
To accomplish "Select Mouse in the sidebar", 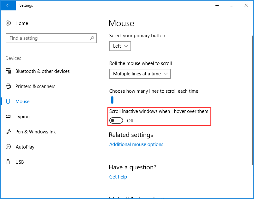I will pyautogui.click(x=22, y=102).
